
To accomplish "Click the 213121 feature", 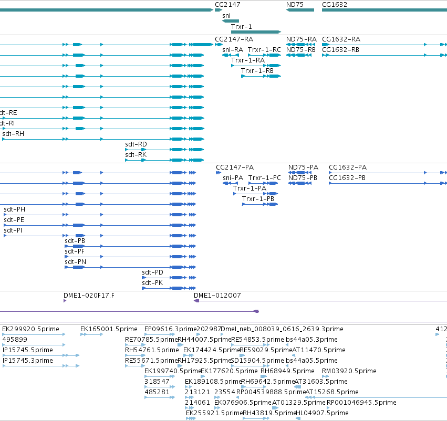I will [x=189, y=397].
